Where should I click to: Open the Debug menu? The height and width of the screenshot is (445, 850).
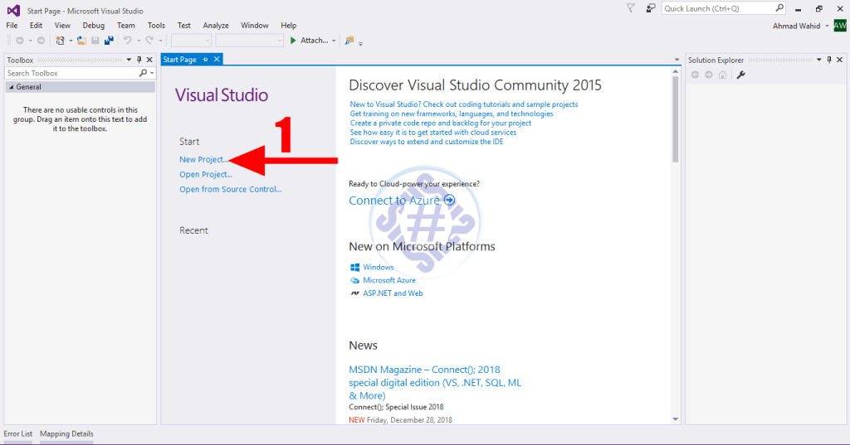93,26
